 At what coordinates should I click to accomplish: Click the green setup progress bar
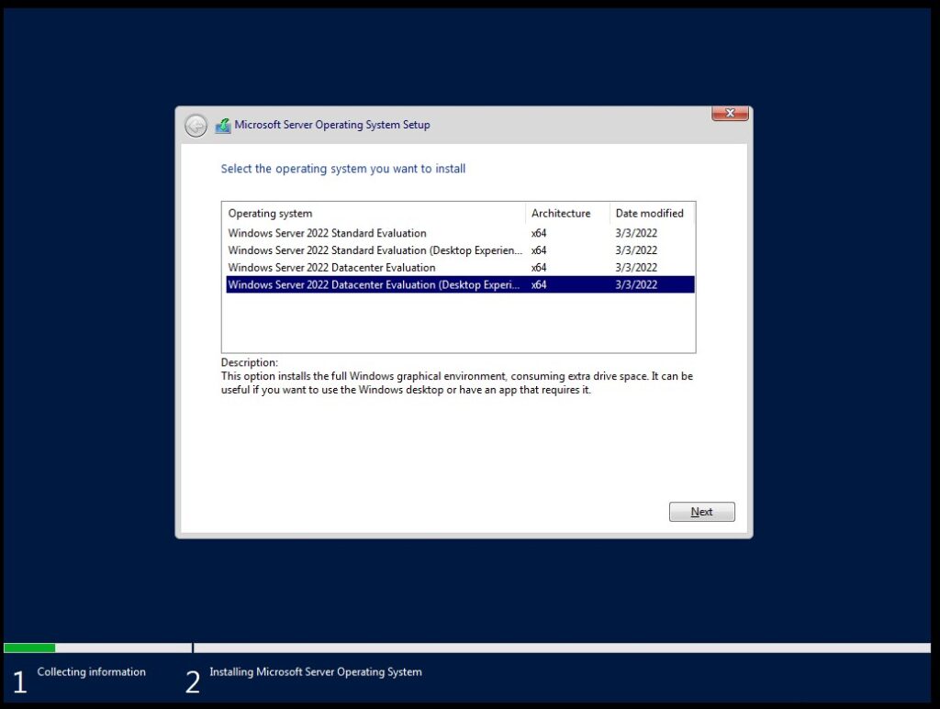click(29, 648)
